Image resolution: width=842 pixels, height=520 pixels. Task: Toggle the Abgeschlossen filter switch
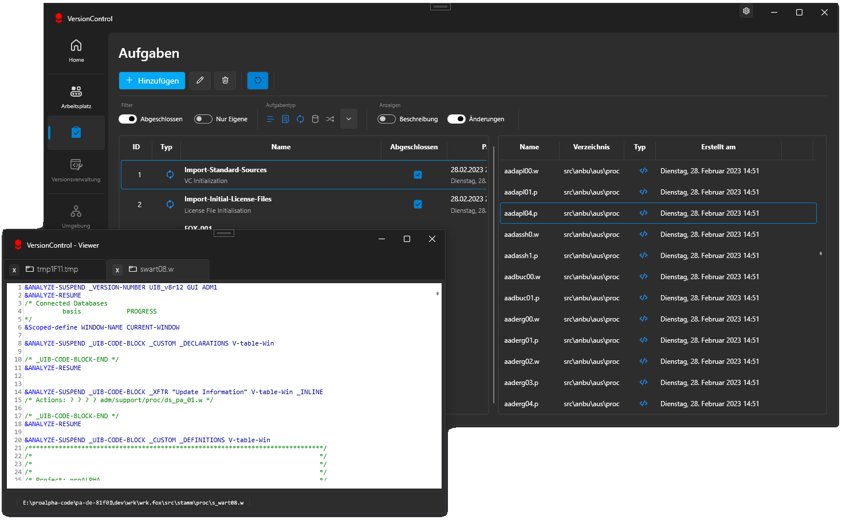point(127,118)
